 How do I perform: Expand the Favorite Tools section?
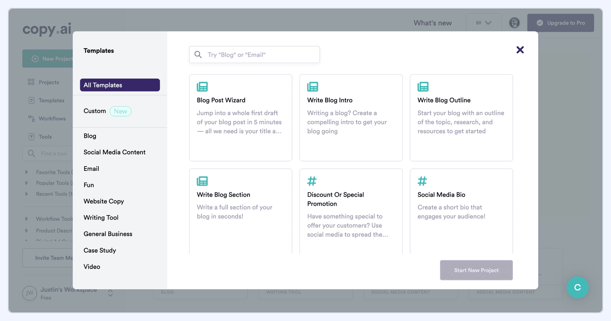27,172
